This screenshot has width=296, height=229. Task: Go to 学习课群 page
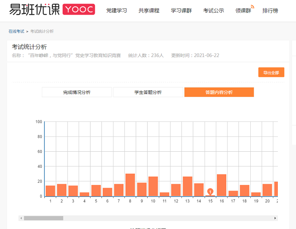[x=181, y=11]
